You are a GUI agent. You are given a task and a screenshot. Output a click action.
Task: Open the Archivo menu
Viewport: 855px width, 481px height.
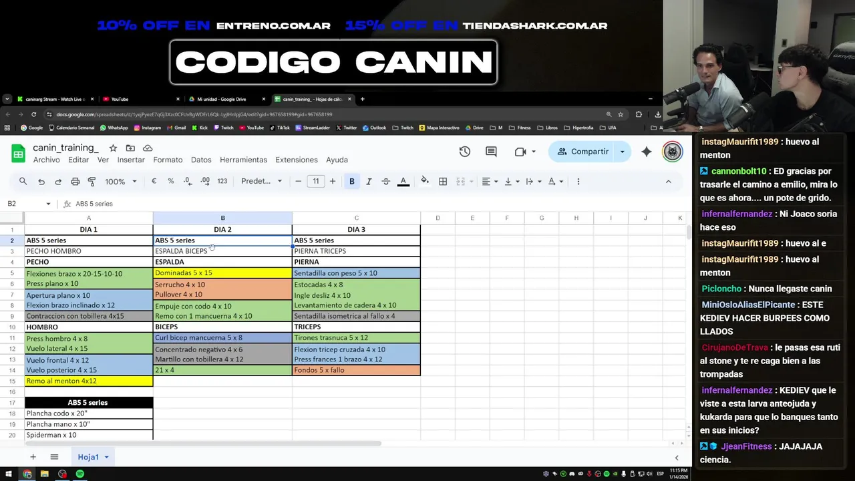(x=46, y=160)
